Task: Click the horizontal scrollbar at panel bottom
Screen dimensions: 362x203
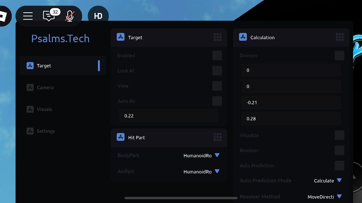Action: pyautogui.click(x=181, y=198)
